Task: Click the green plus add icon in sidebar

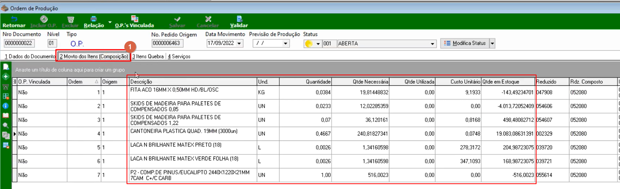Action: pyautogui.click(x=6, y=76)
